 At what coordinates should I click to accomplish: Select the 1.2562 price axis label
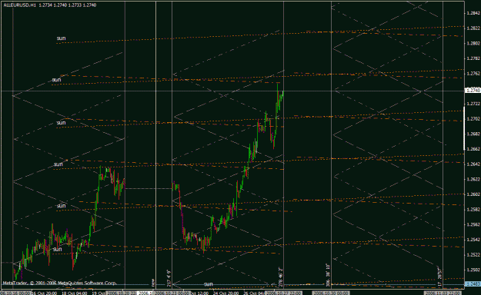473,224
